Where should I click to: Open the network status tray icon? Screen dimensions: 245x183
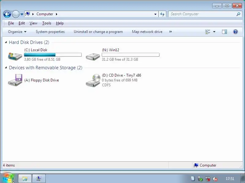(208, 179)
